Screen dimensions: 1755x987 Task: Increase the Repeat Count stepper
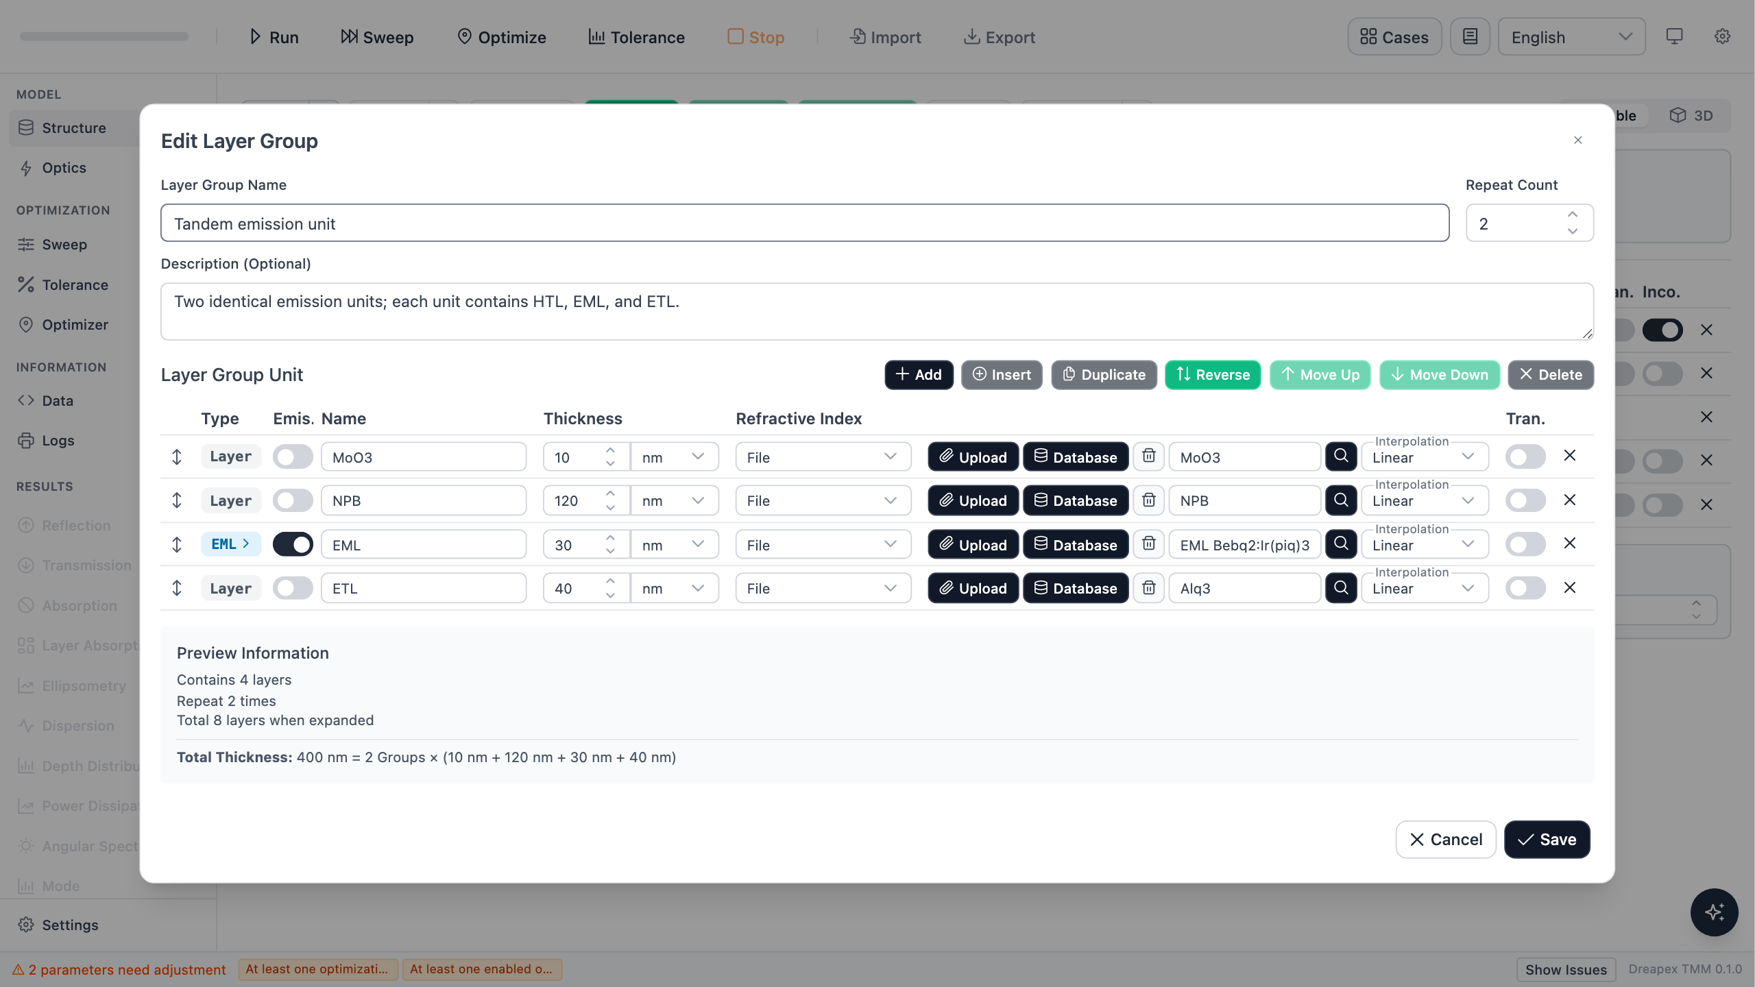click(1572, 215)
